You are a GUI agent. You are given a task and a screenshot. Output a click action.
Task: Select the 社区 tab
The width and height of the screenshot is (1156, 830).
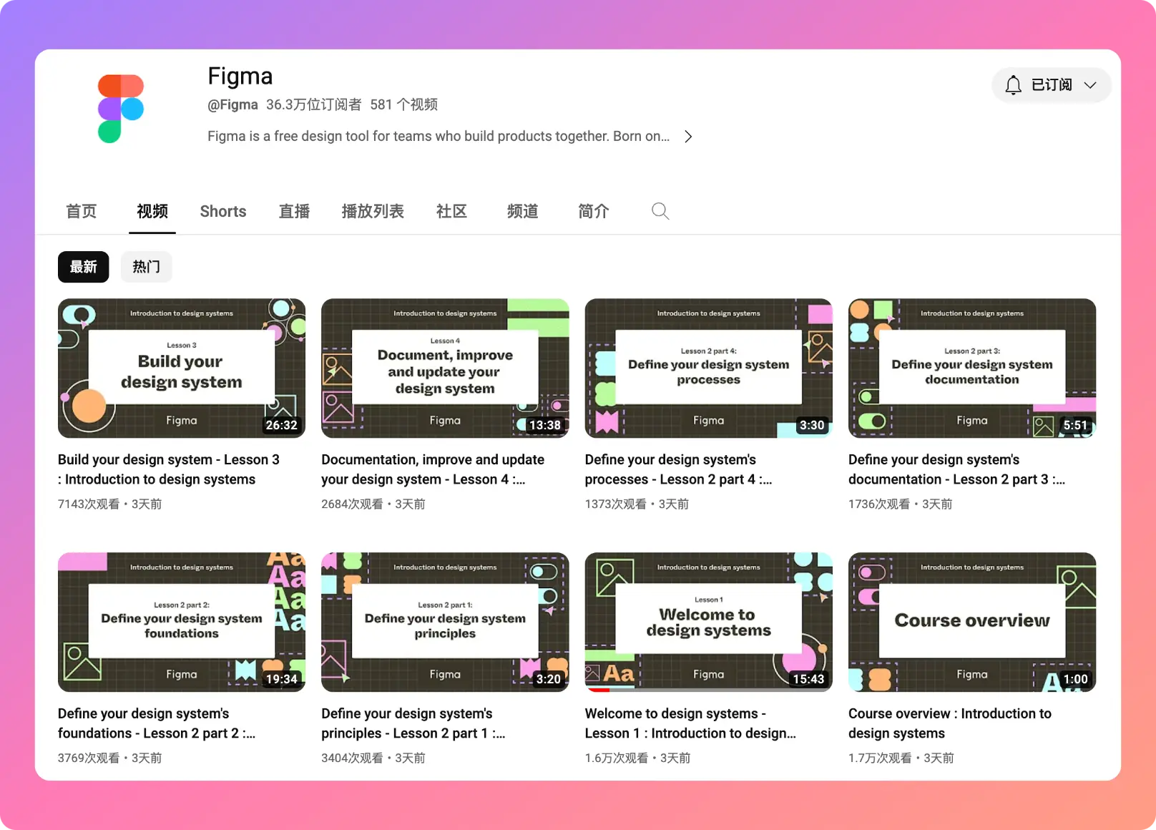point(451,211)
